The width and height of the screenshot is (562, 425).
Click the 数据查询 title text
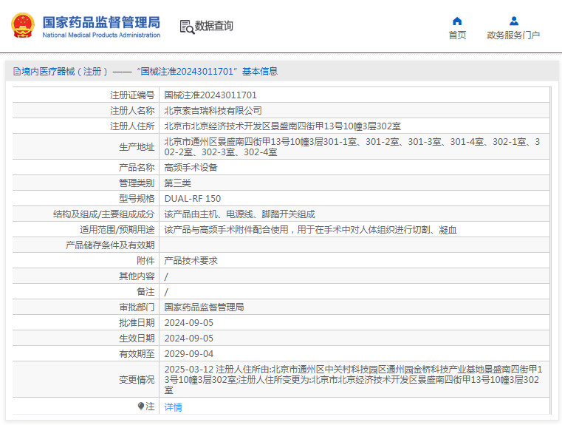pos(213,26)
